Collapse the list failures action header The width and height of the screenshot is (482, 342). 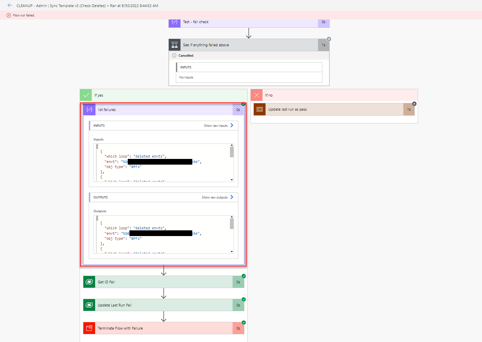(164, 110)
